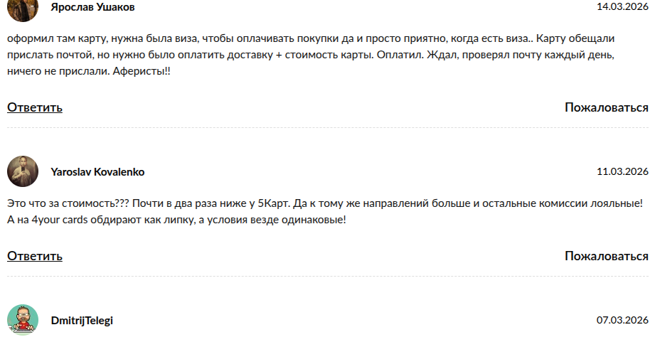Click the dashed divider above DmitrijTelegi's comment
The image size is (650, 347).
[x=327, y=277]
